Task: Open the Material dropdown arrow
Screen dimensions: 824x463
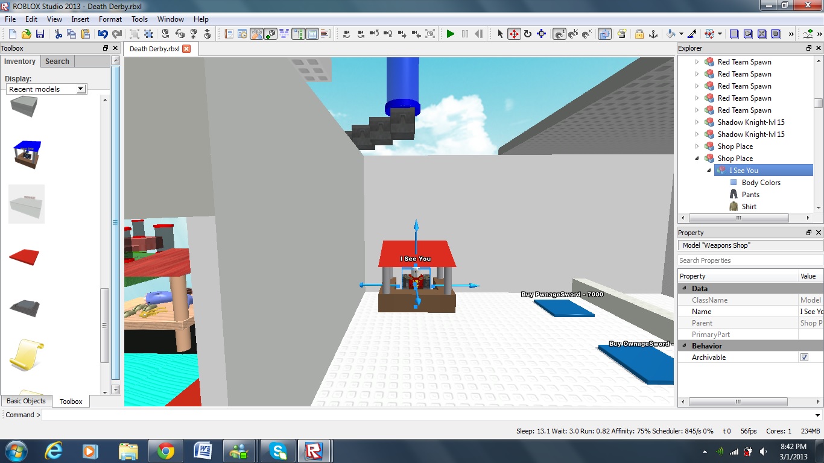Action: pyautogui.click(x=720, y=34)
